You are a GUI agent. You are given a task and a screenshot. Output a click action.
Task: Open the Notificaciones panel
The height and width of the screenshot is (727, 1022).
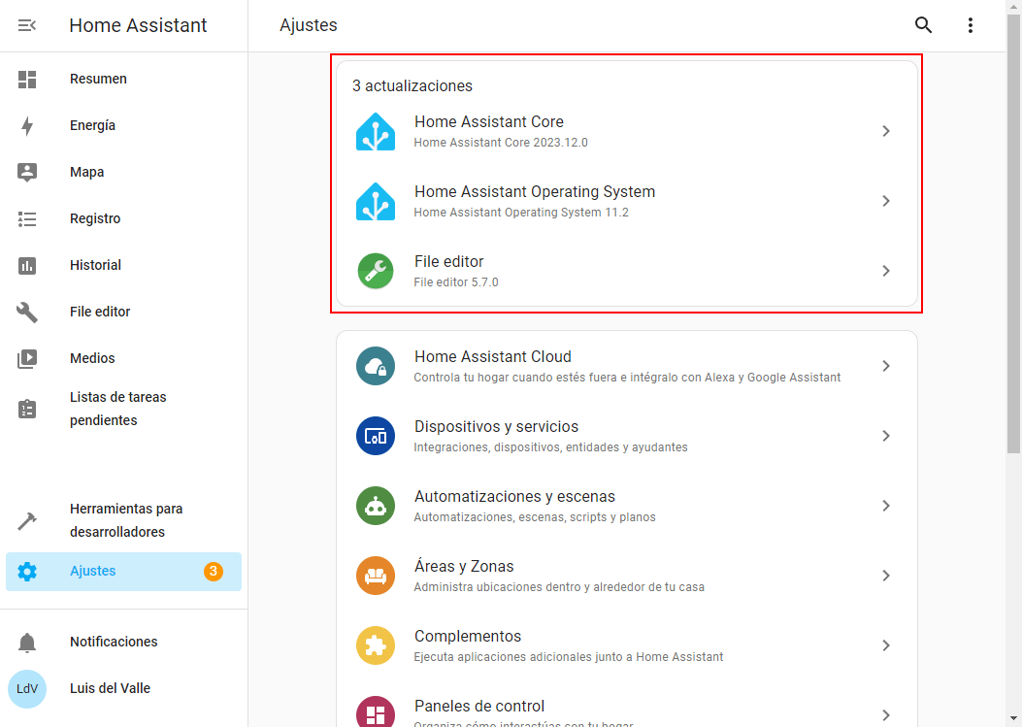click(114, 642)
